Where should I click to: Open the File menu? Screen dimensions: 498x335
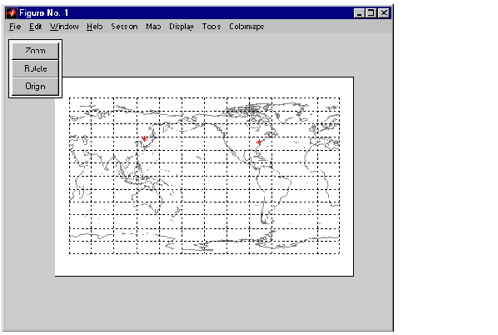pyautogui.click(x=15, y=27)
